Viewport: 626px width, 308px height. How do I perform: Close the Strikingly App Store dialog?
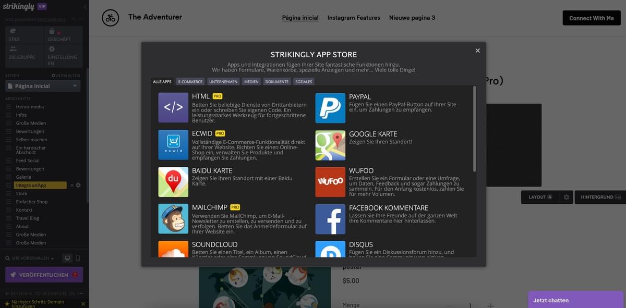(x=477, y=51)
